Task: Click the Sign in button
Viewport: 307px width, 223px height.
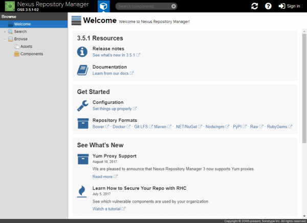Action: [289, 6]
